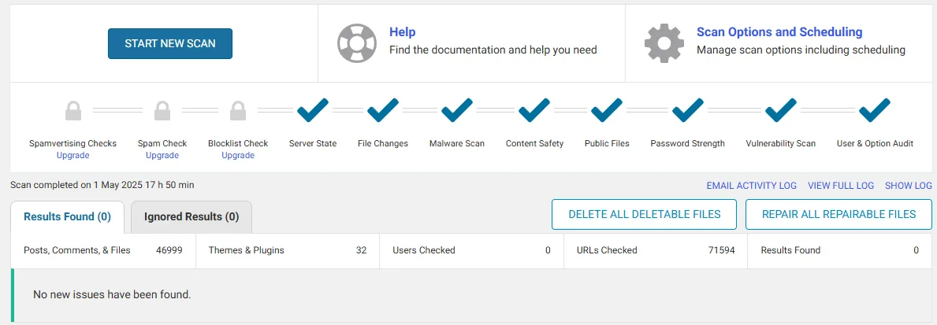
Task: Open Scan Options and Scheduling
Action: [779, 31]
